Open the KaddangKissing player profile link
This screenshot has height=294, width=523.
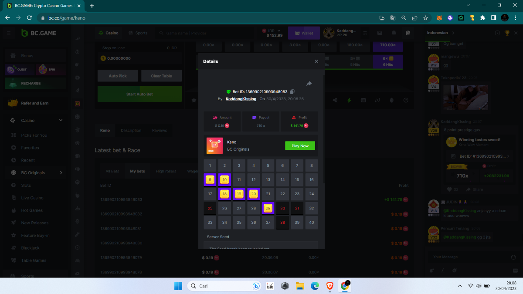[241, 99]
